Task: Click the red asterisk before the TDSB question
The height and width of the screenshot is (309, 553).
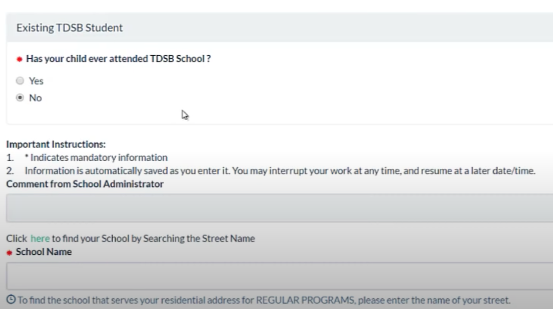Action: click(x=19, y=59)
